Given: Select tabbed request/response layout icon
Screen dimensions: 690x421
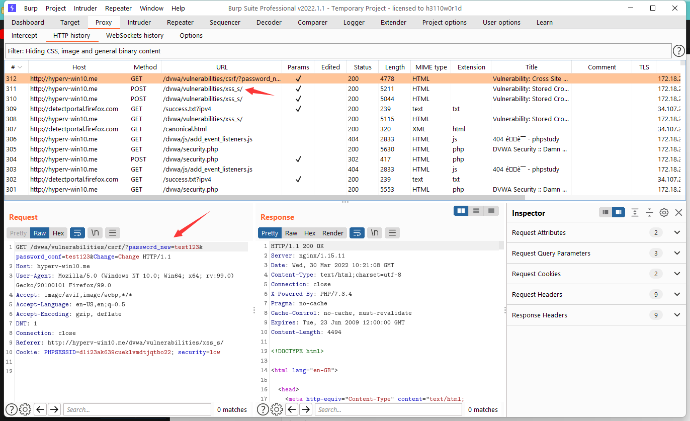Looking at the screenshot, I should pyautogui.click(x=491, y=211).
